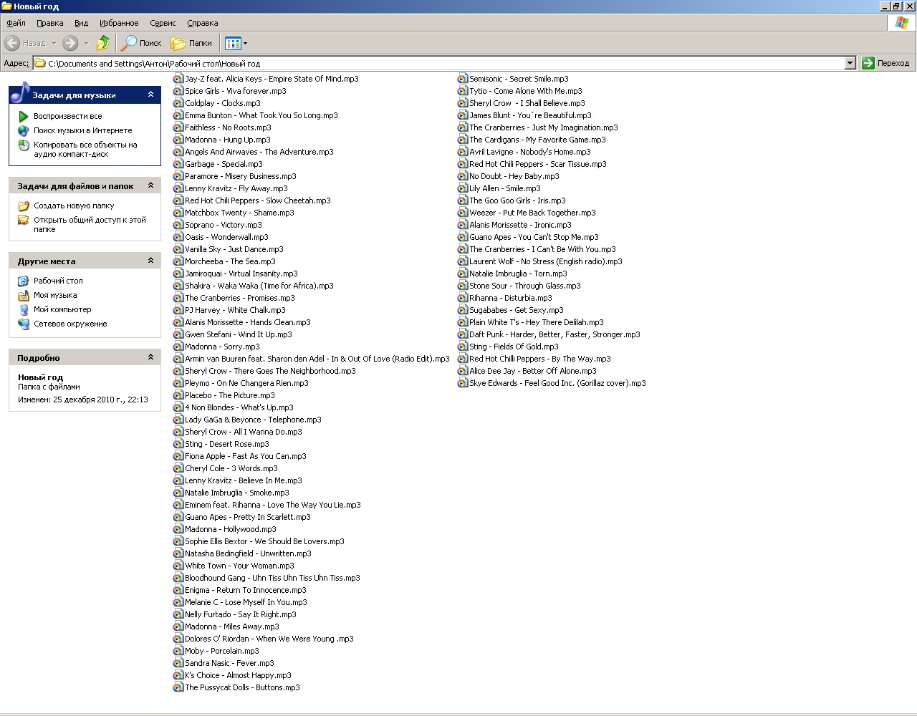Open the address bar dropdown arrow
Viewport: 917px width, 716px height.
point(850,63)
